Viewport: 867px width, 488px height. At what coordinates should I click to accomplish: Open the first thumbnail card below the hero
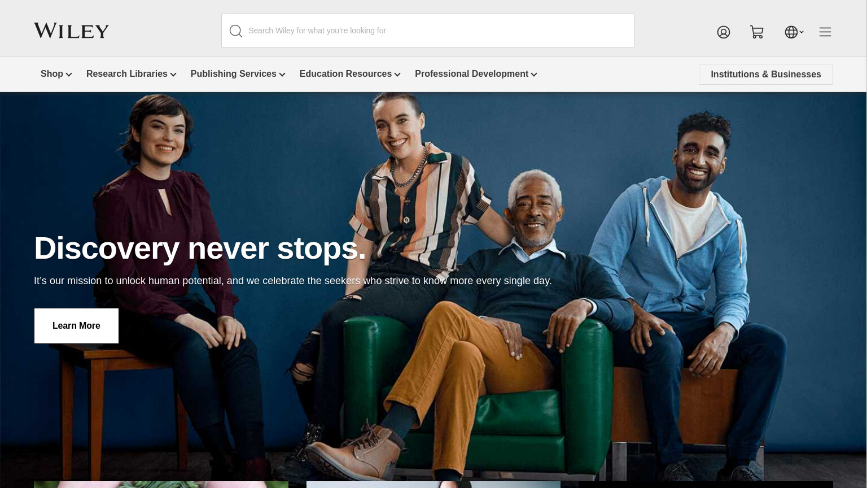(x=161, y=485)
